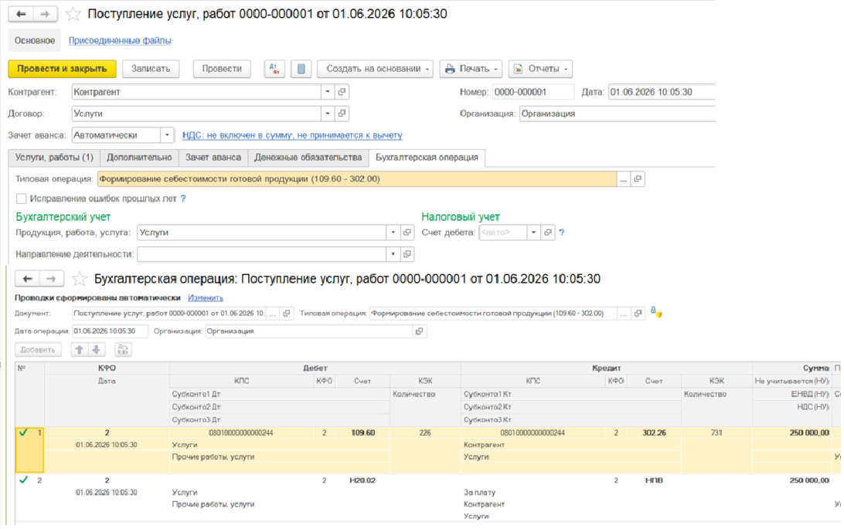Select Типовая операция via ellipsis button
Screen dimensions: 844x529
point(623,179)
